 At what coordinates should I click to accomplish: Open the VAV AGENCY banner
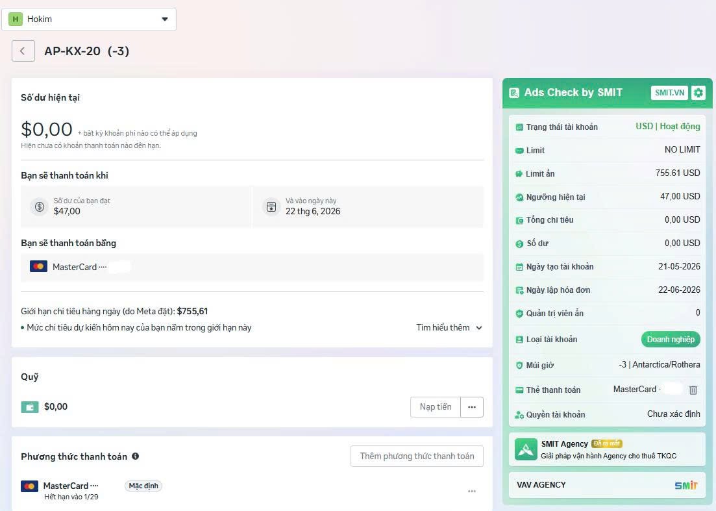click(607, 485)
